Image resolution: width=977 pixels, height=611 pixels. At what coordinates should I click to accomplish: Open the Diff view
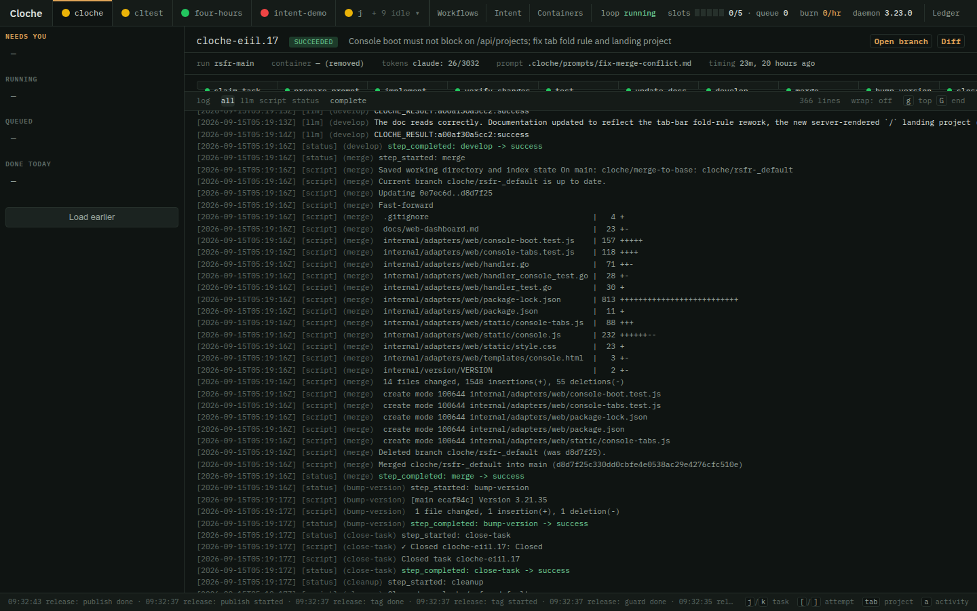[x=951, y=41]
